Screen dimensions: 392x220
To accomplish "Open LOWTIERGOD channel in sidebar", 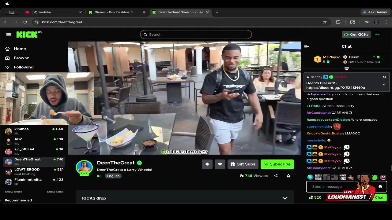I will (x=34, y=171).
